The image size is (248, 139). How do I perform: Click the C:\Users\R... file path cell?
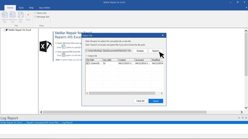pos(95,63)
